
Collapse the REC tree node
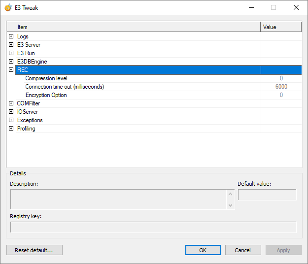tap(11, 70)
